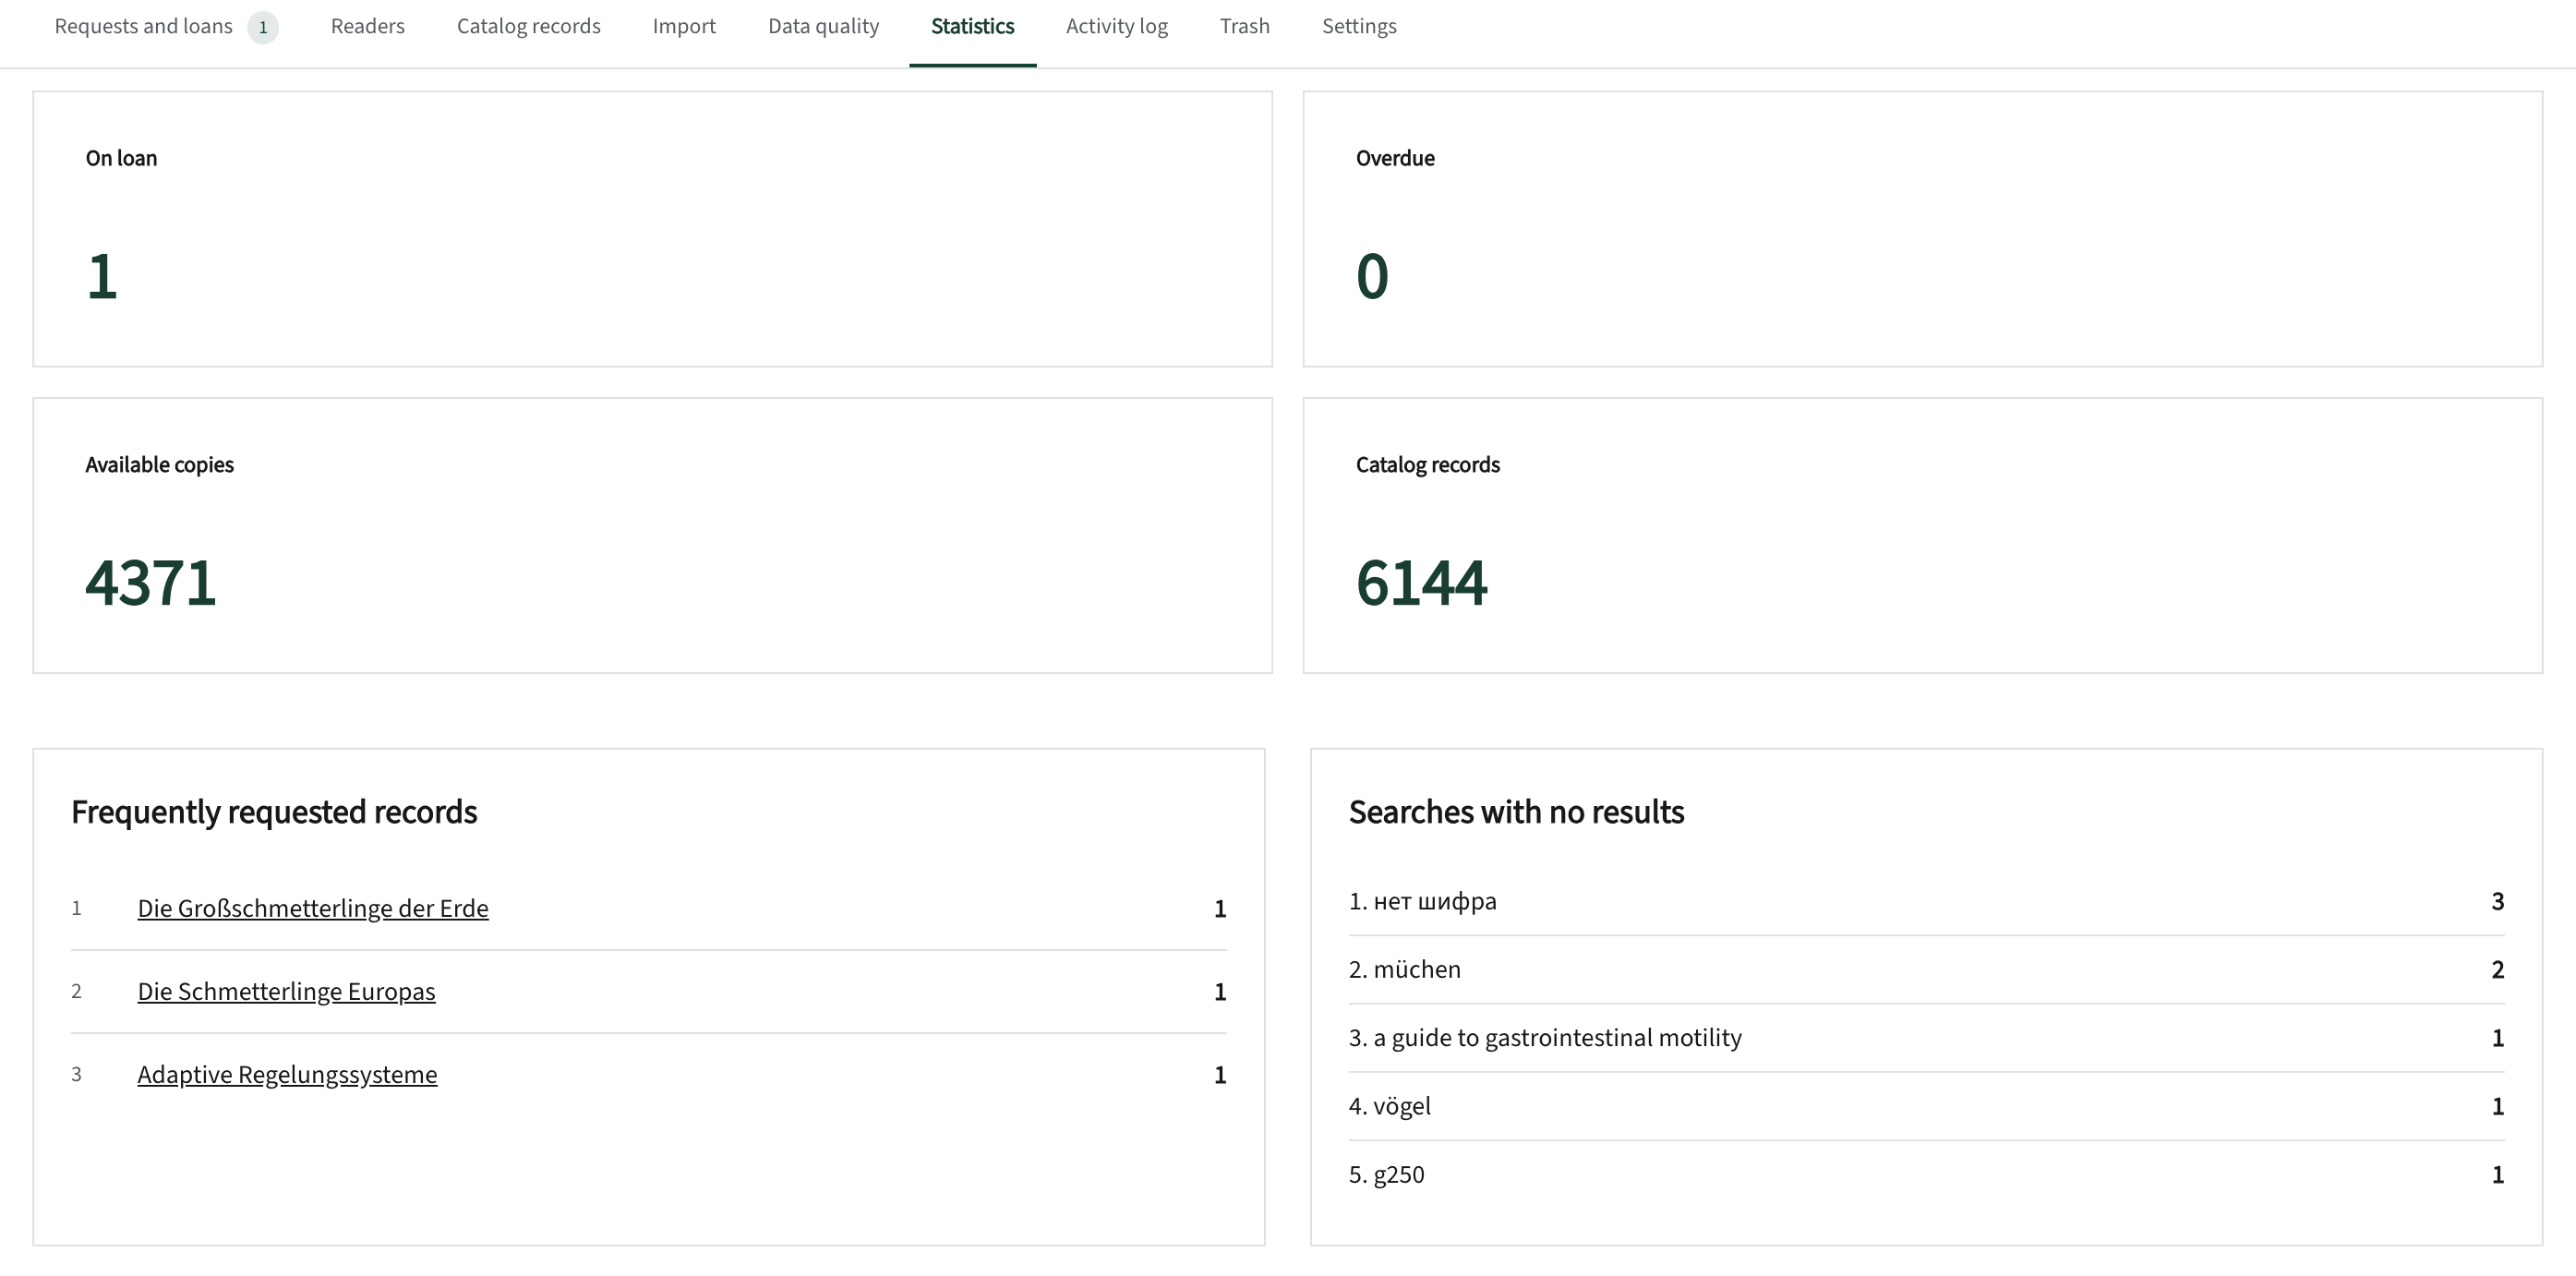The width and height of the screenshot is (2576, 1276).
Task: Click the request count for Adaptive Regelungssysteme
Action: coord(1220,1075)
